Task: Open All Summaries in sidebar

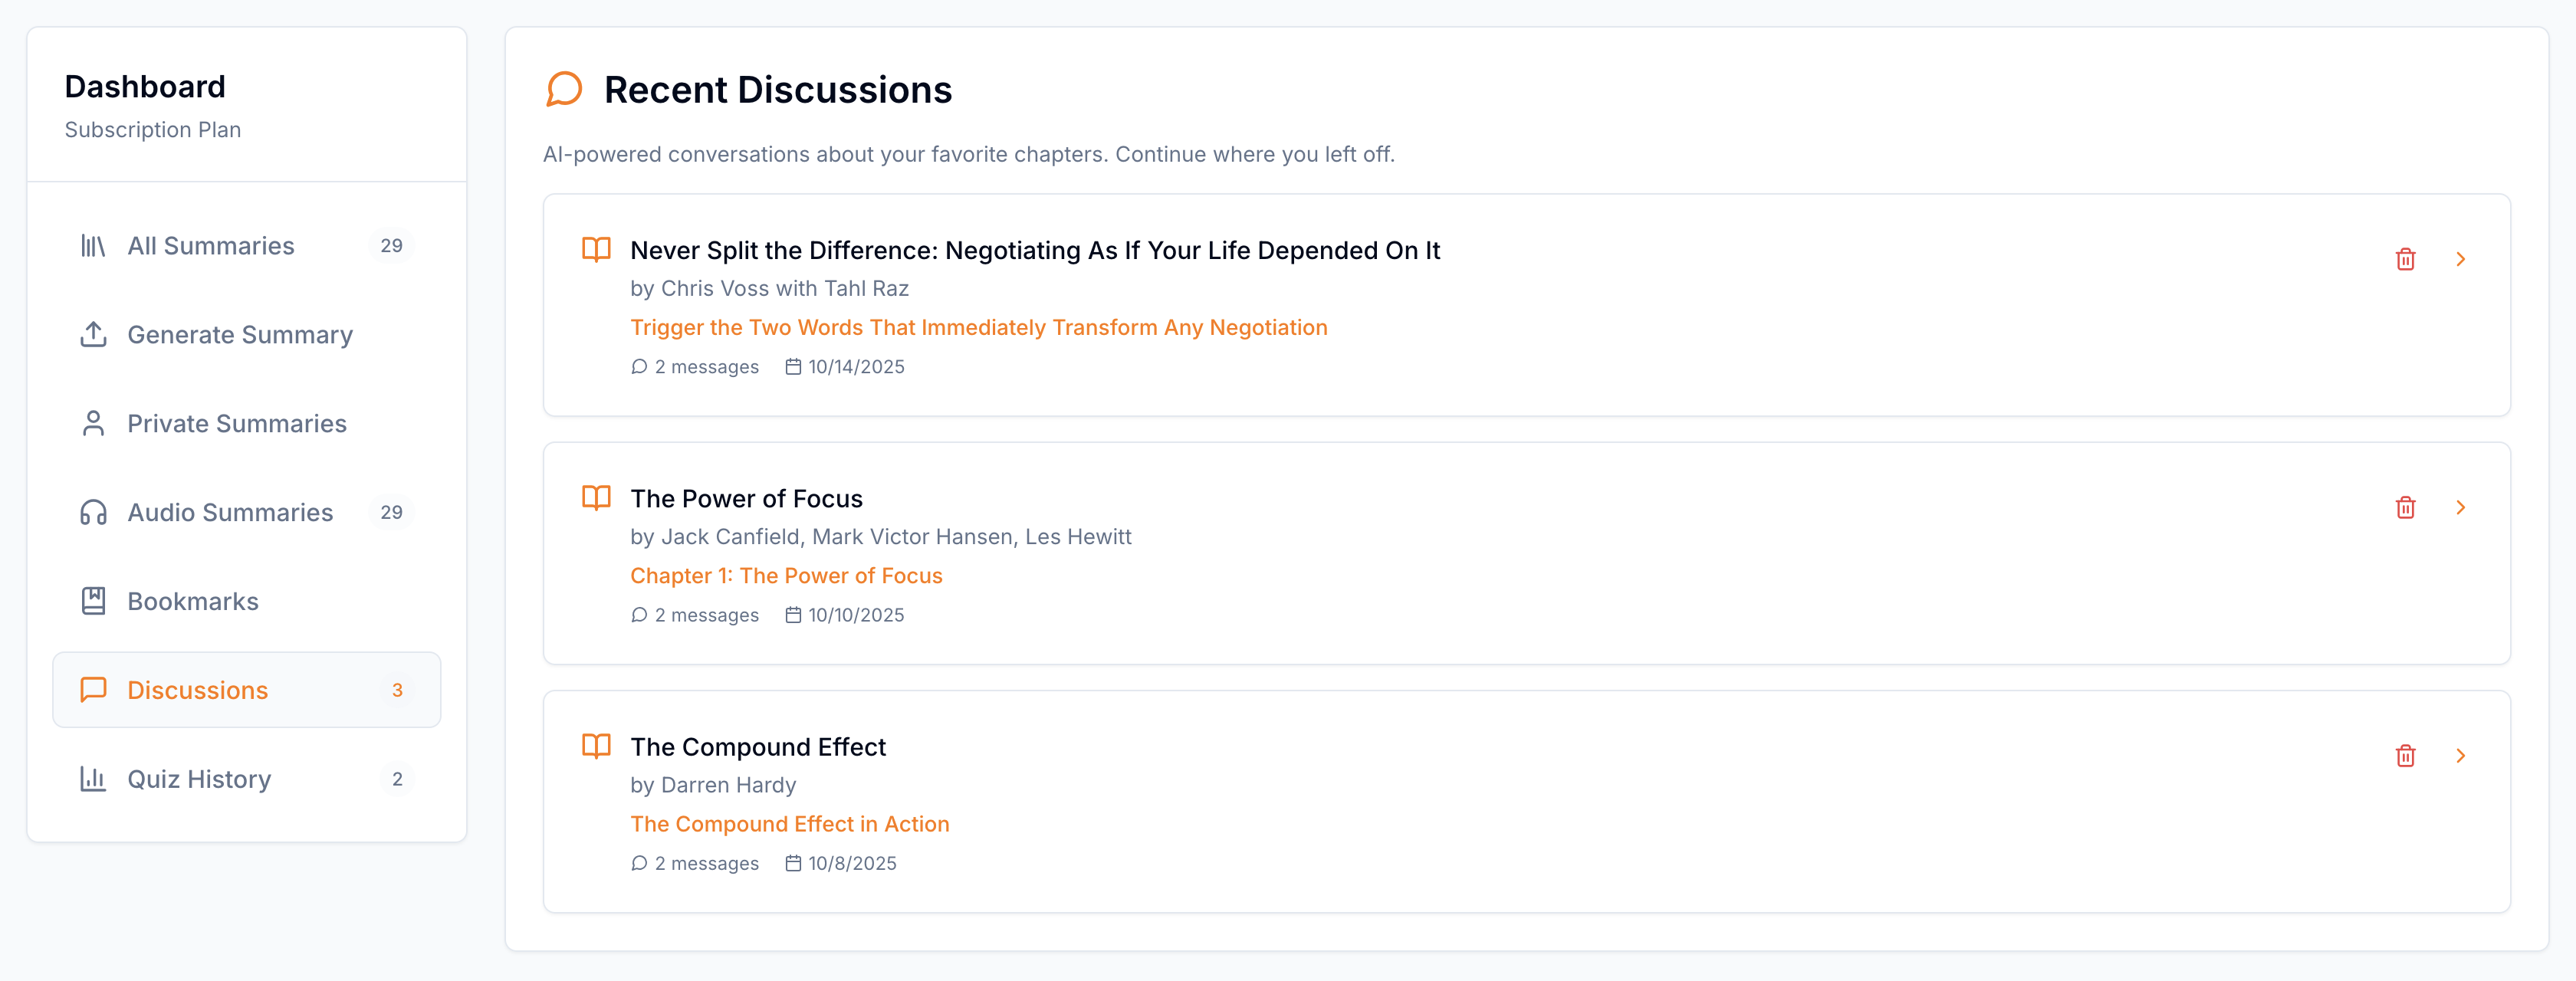Action: point(211,246)
